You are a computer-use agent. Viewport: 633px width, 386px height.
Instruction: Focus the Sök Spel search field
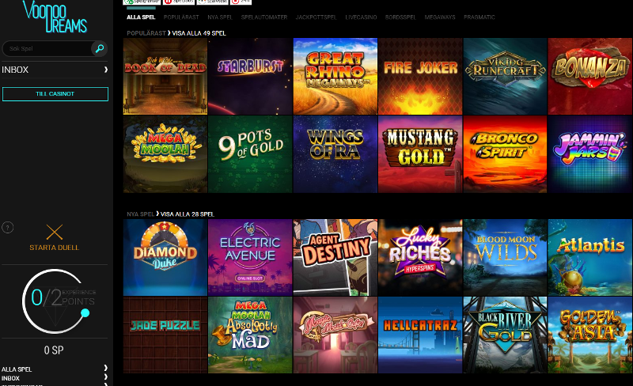click(x=47, y=48)
